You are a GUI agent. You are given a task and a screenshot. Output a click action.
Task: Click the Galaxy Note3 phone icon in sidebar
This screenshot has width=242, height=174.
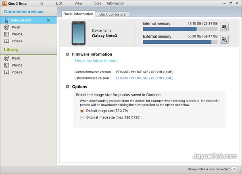tap(6, 20)
